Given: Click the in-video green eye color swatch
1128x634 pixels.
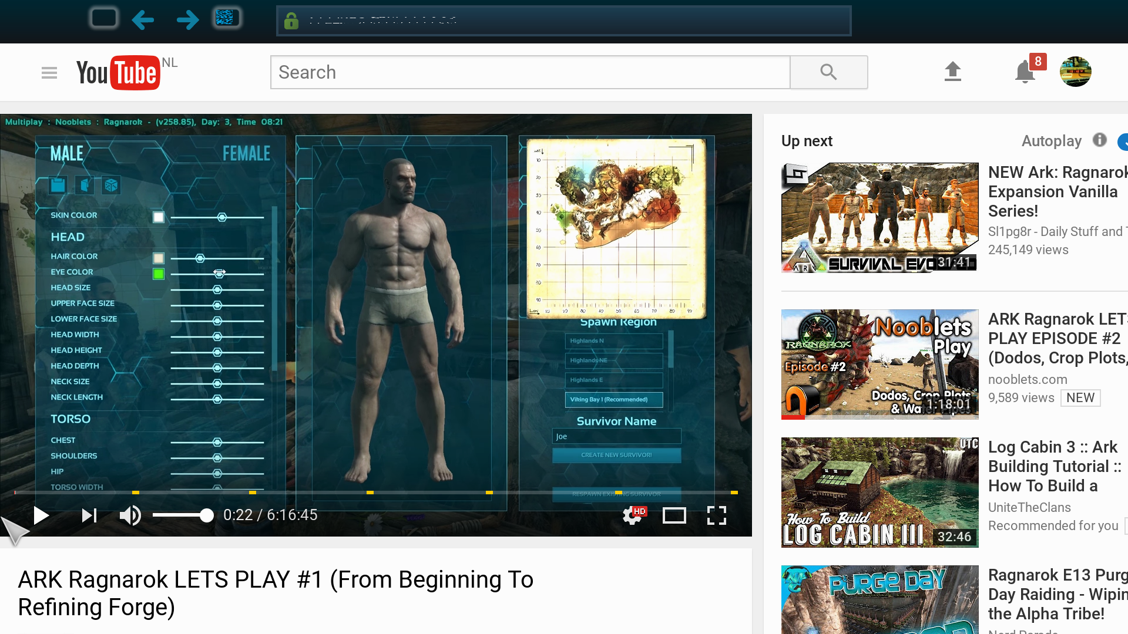Looking at the screenshot, I should [x=159, y=274].
